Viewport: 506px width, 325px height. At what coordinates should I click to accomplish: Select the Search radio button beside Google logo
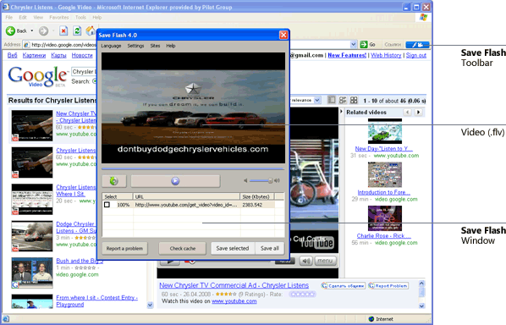pos(95,81)
